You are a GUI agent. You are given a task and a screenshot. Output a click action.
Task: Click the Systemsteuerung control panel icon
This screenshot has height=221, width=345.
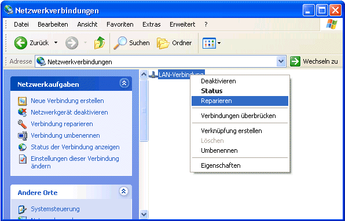[x=22, y=209]
